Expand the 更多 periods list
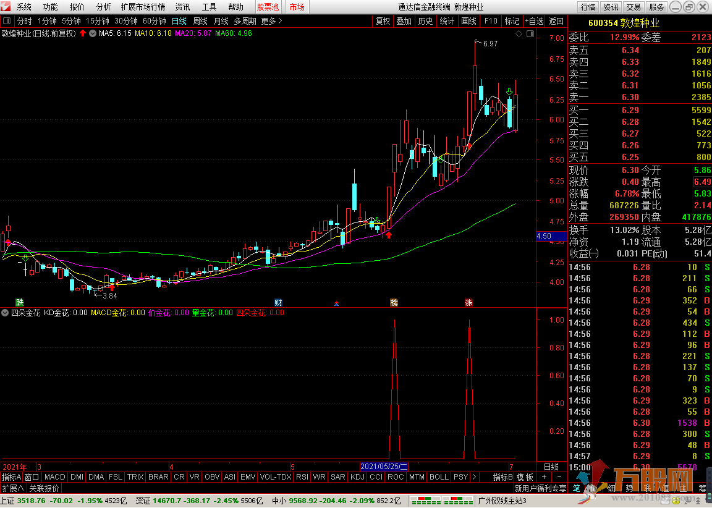Screen dimensions: 712x508 [x=271, y=21]
